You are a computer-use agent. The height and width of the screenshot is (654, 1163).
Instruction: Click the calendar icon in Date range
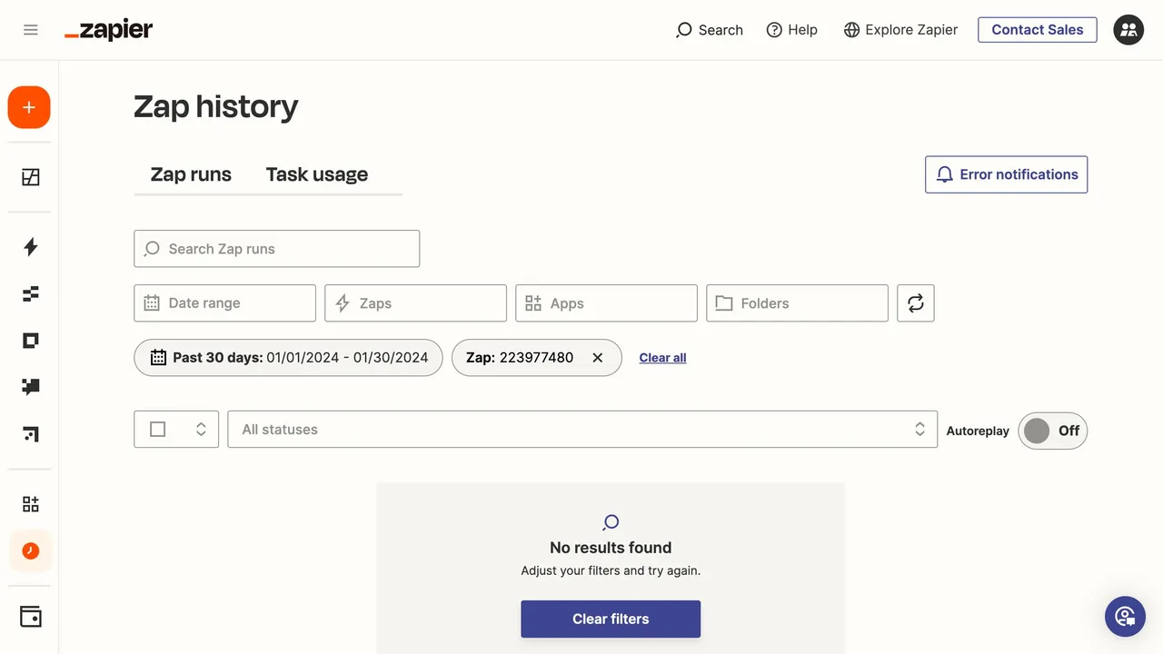[x=152, y=303]
